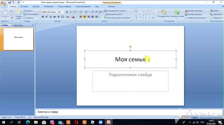The image size is (224, 125).
Task: Select the down arrow shape
Action: coord(149,14)
